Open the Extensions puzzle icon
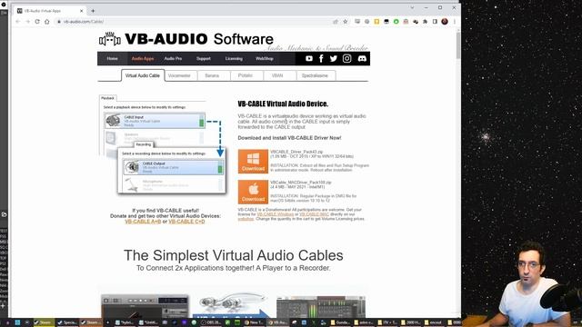The image size is (582, 327). (x=425, y=22)
